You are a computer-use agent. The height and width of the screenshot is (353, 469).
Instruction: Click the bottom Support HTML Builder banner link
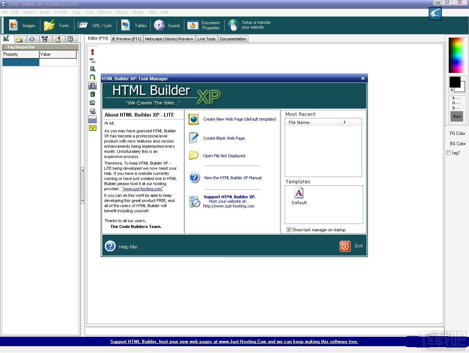[234, 342]
